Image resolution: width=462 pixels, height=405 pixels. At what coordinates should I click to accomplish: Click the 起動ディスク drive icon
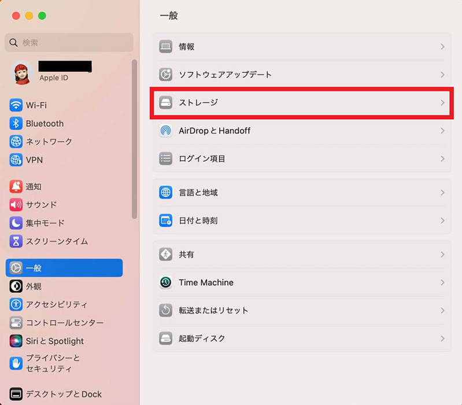165,338
